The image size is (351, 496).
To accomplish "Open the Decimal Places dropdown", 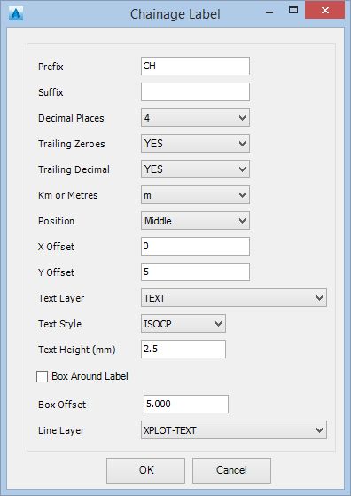I will (x=195, y=118).
